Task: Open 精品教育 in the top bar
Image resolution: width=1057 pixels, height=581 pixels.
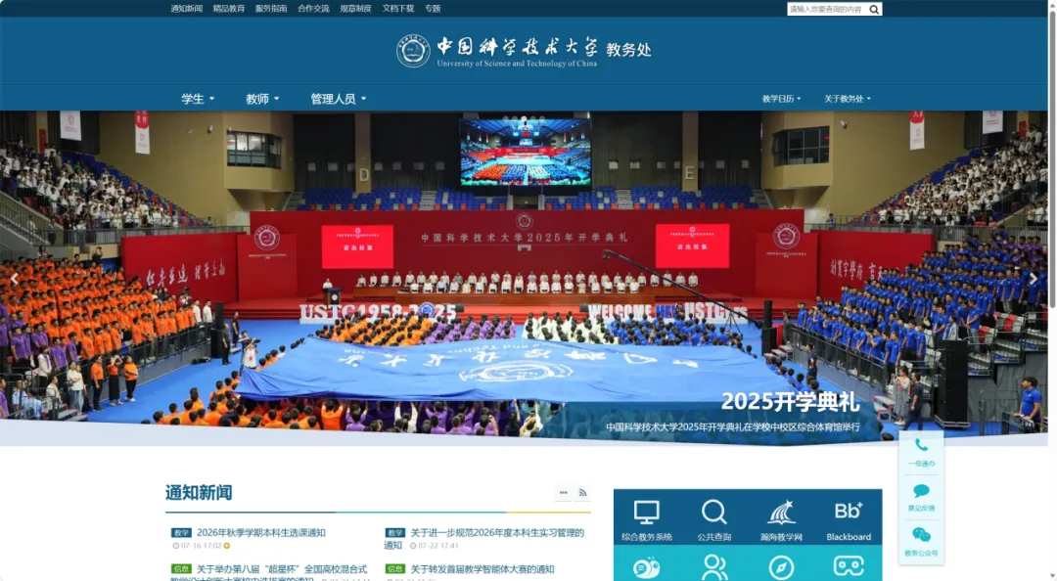Action: pos(228,9)
